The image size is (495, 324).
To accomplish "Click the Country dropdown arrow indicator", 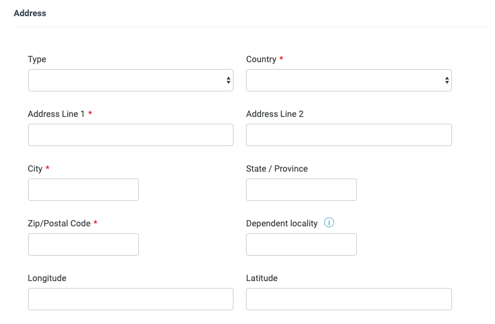I will point(446,80).
